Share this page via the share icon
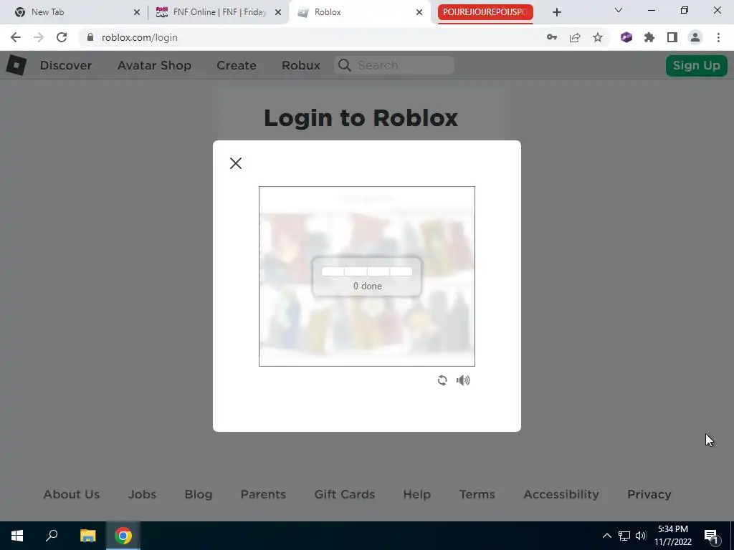 (x=575, y=37)
